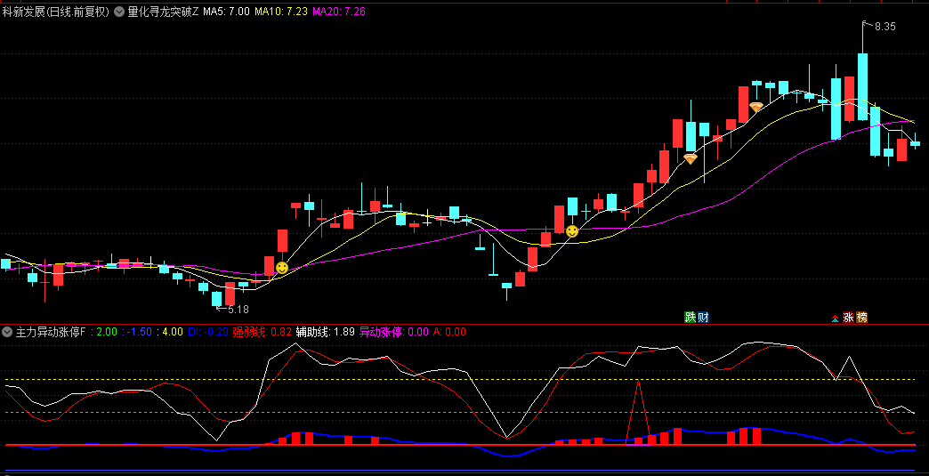Click the green 2.00 indicator value

point(107,332)
